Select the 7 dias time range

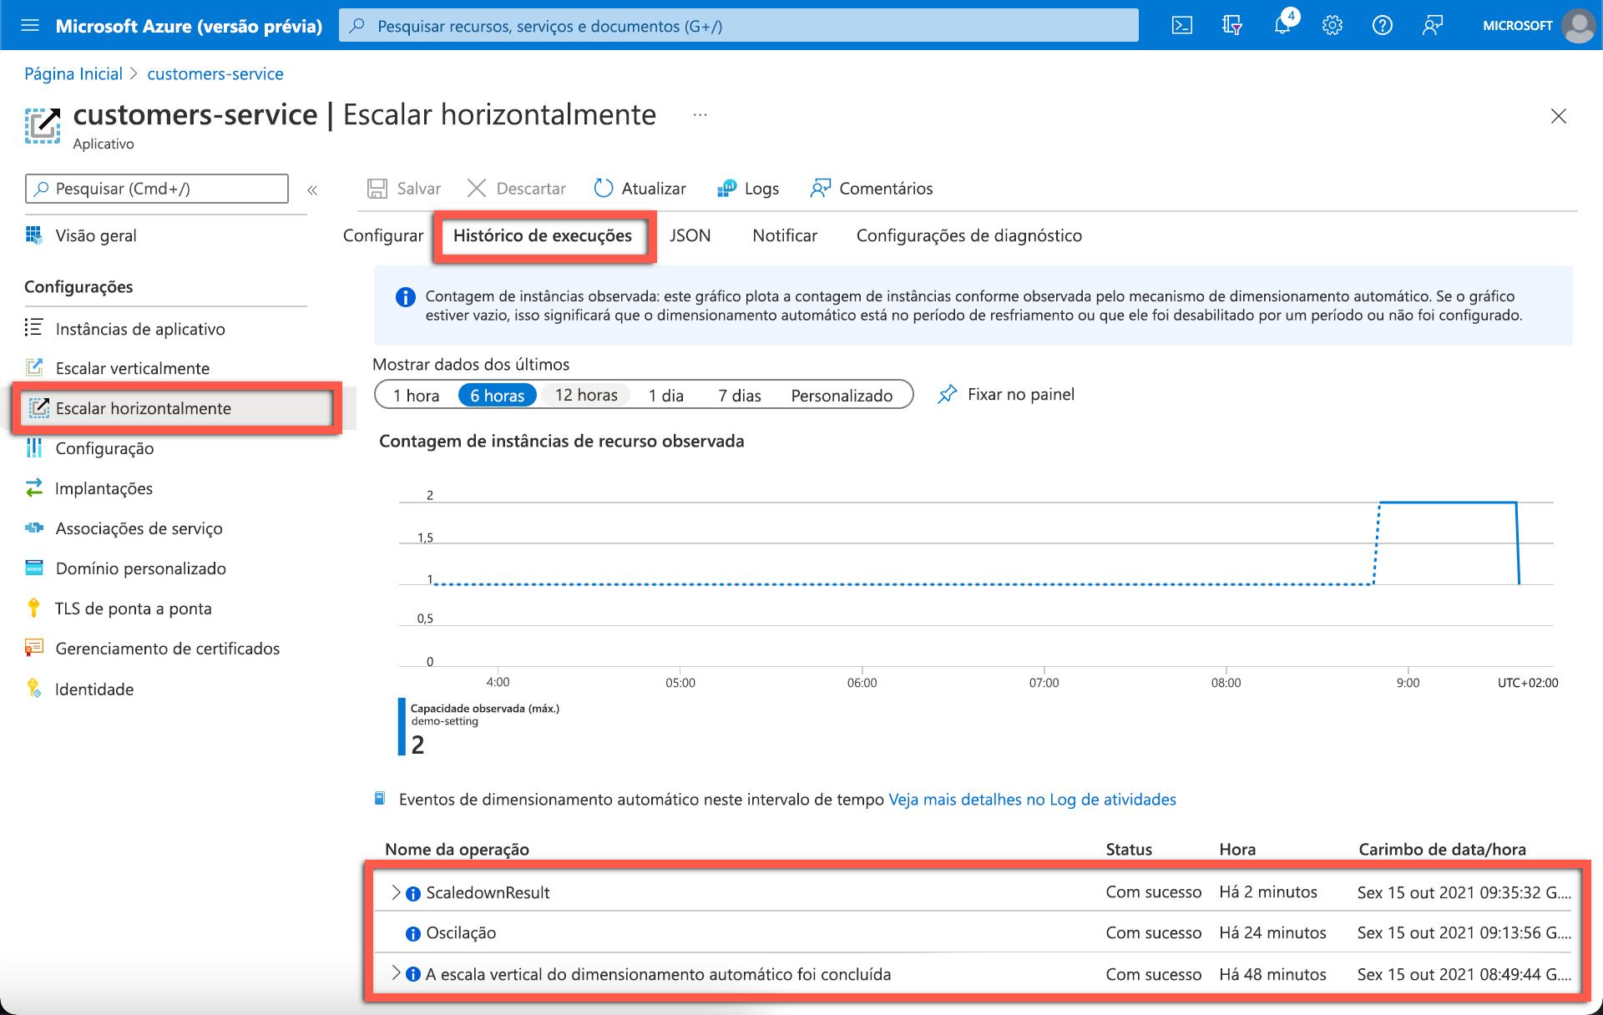(x=739, y=396)
